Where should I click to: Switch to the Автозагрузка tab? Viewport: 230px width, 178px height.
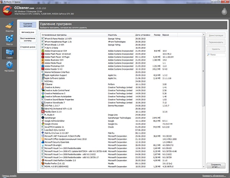(x=28, y=32)
